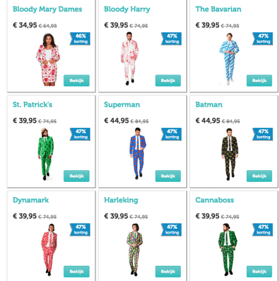
Task: Follow the Harleking product title link
Action: (x=121, y=200)
